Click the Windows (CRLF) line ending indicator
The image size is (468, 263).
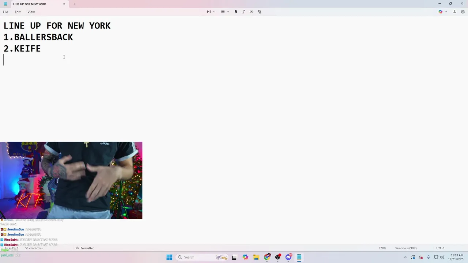click(406, 248)
